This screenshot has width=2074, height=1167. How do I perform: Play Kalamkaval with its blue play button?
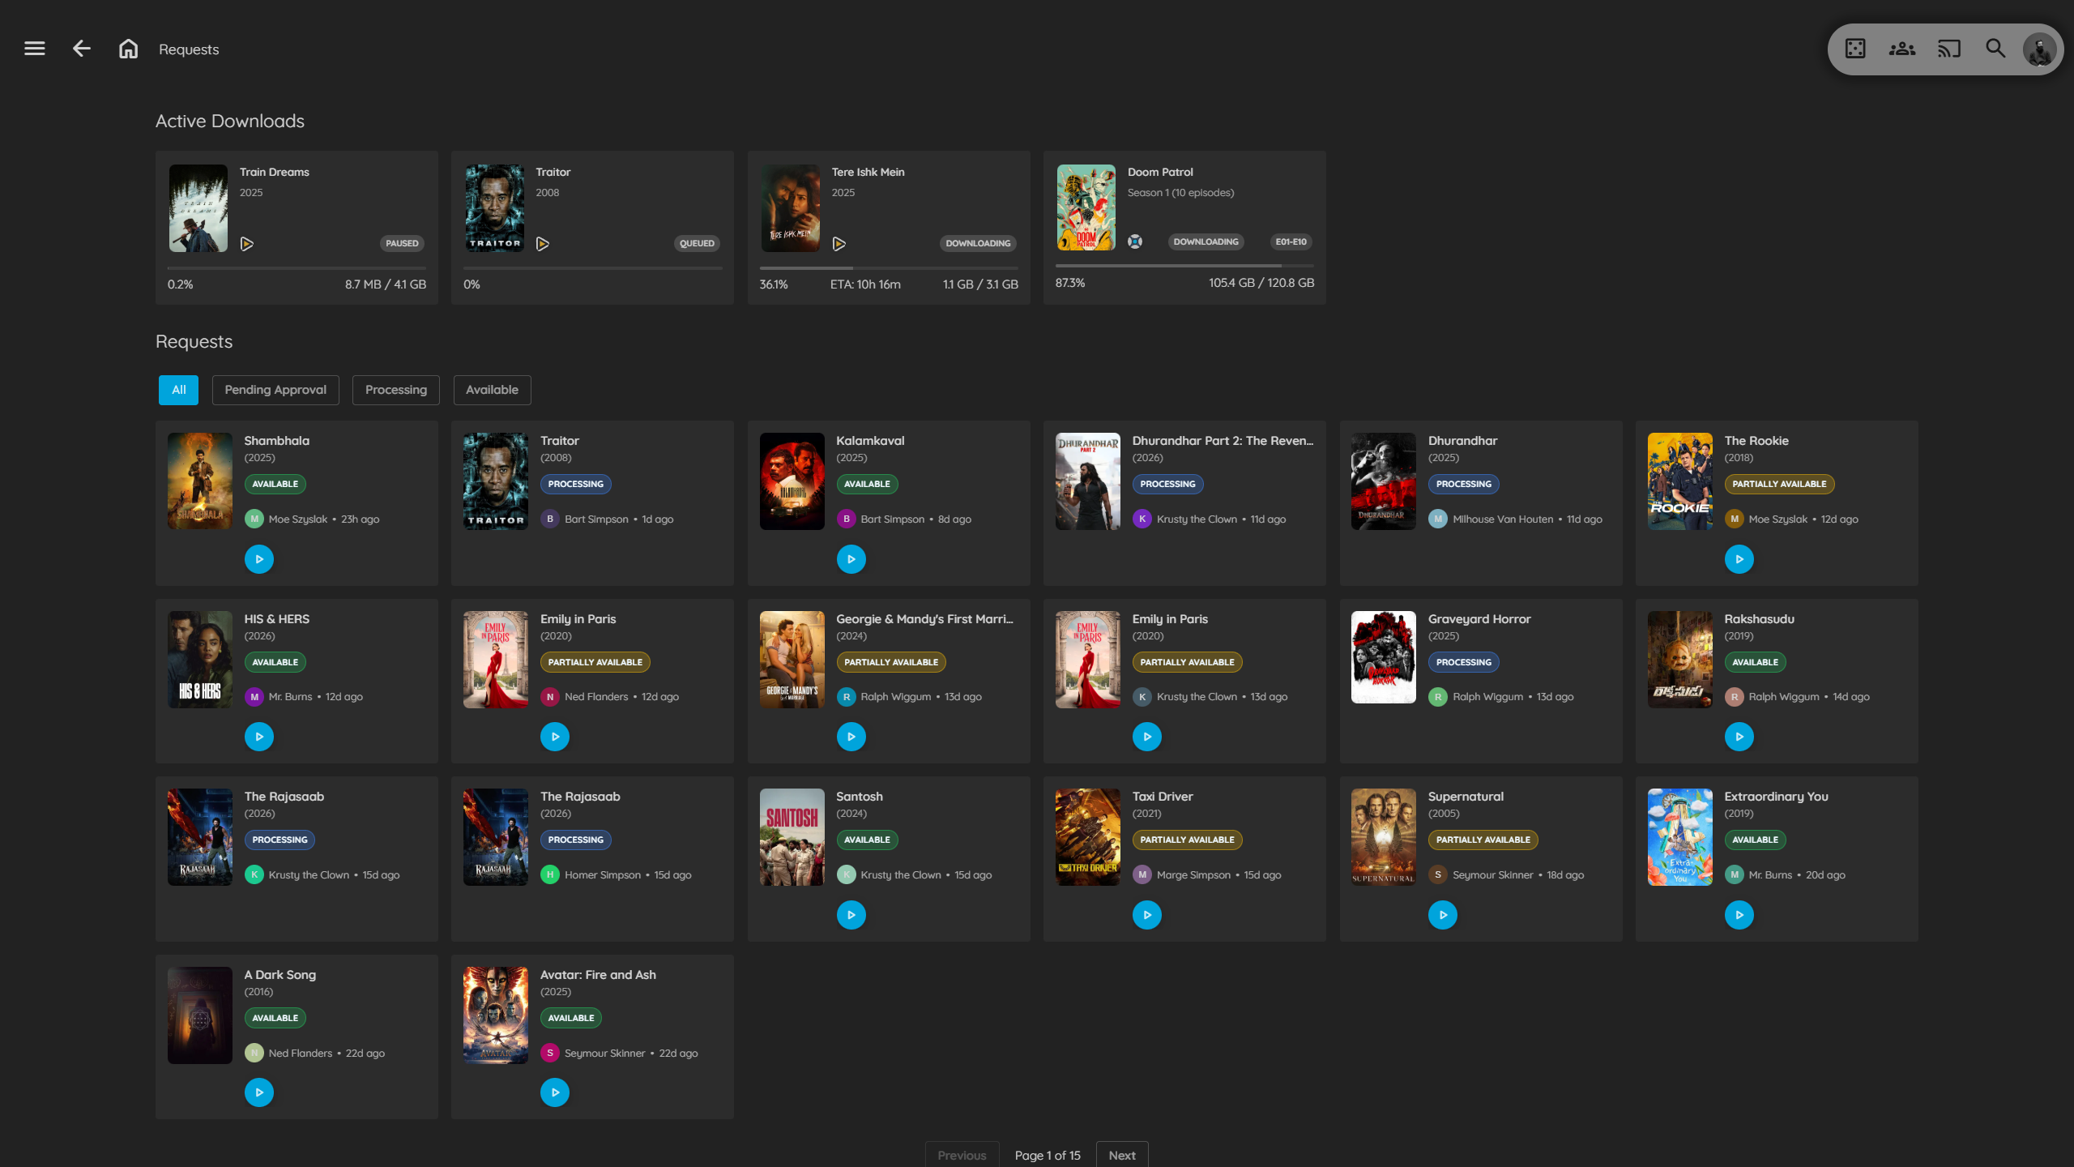coord(851,559)
